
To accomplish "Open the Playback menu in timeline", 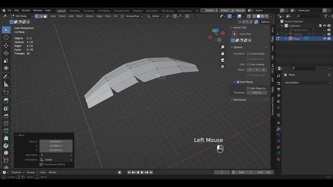I will pyautogui.click(x=18, y=172).
